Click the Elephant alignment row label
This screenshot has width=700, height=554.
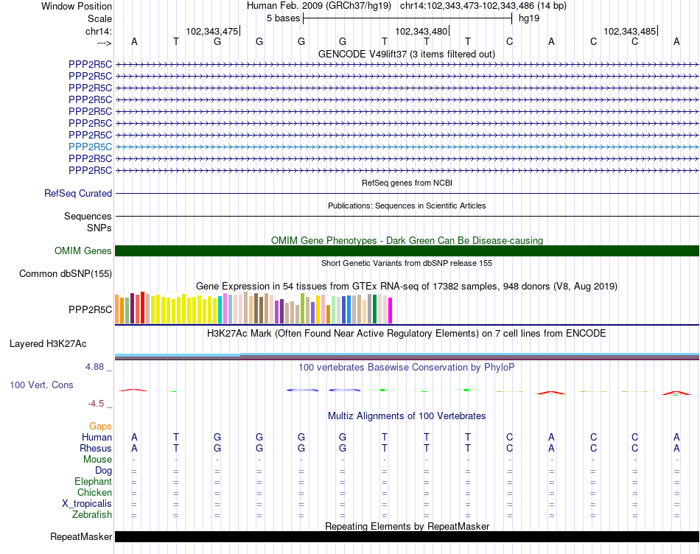pyautogui.click(x=93, y=481)
